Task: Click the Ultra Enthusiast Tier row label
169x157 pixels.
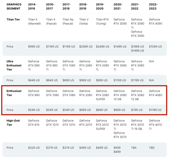Action: 14,65
